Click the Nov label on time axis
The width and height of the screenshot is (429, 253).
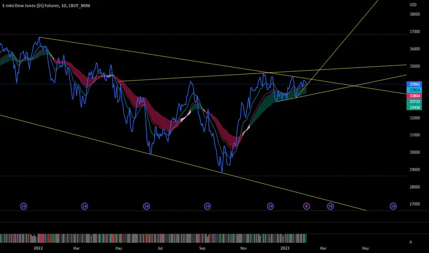pyautogui.click(x=243, y=248)
